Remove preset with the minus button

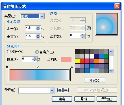[x=66, y=90]
